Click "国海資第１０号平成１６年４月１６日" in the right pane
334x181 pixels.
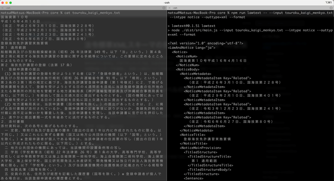213,61
